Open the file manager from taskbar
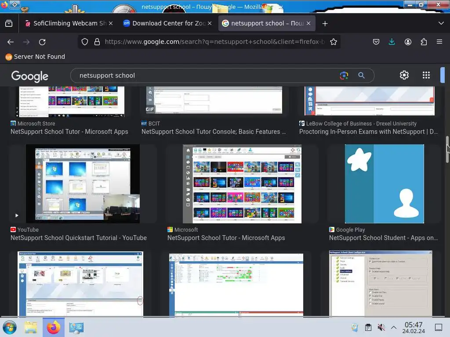The height and width of the screenshot is (337, 450). [x=31, y=327]
